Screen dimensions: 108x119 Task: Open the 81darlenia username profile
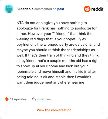tap(25, 9)
